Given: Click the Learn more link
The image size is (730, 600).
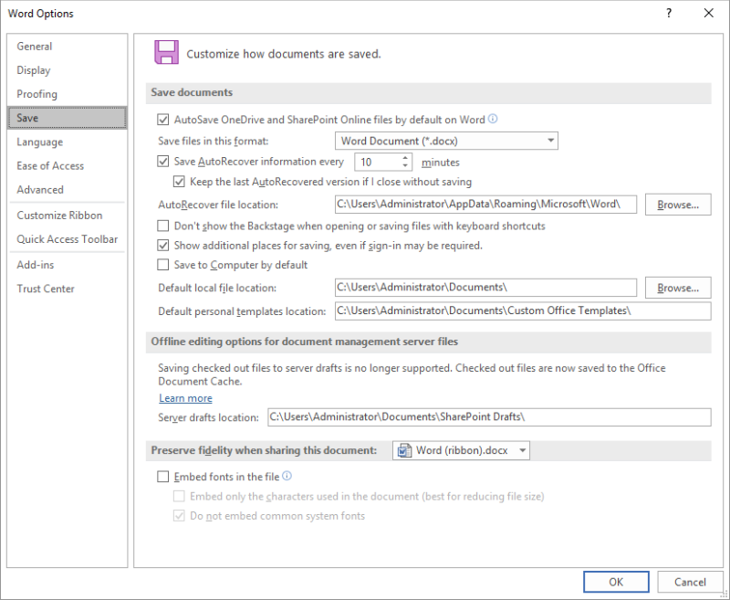Looking at the screenshot, I should click(x=185, y=398).
